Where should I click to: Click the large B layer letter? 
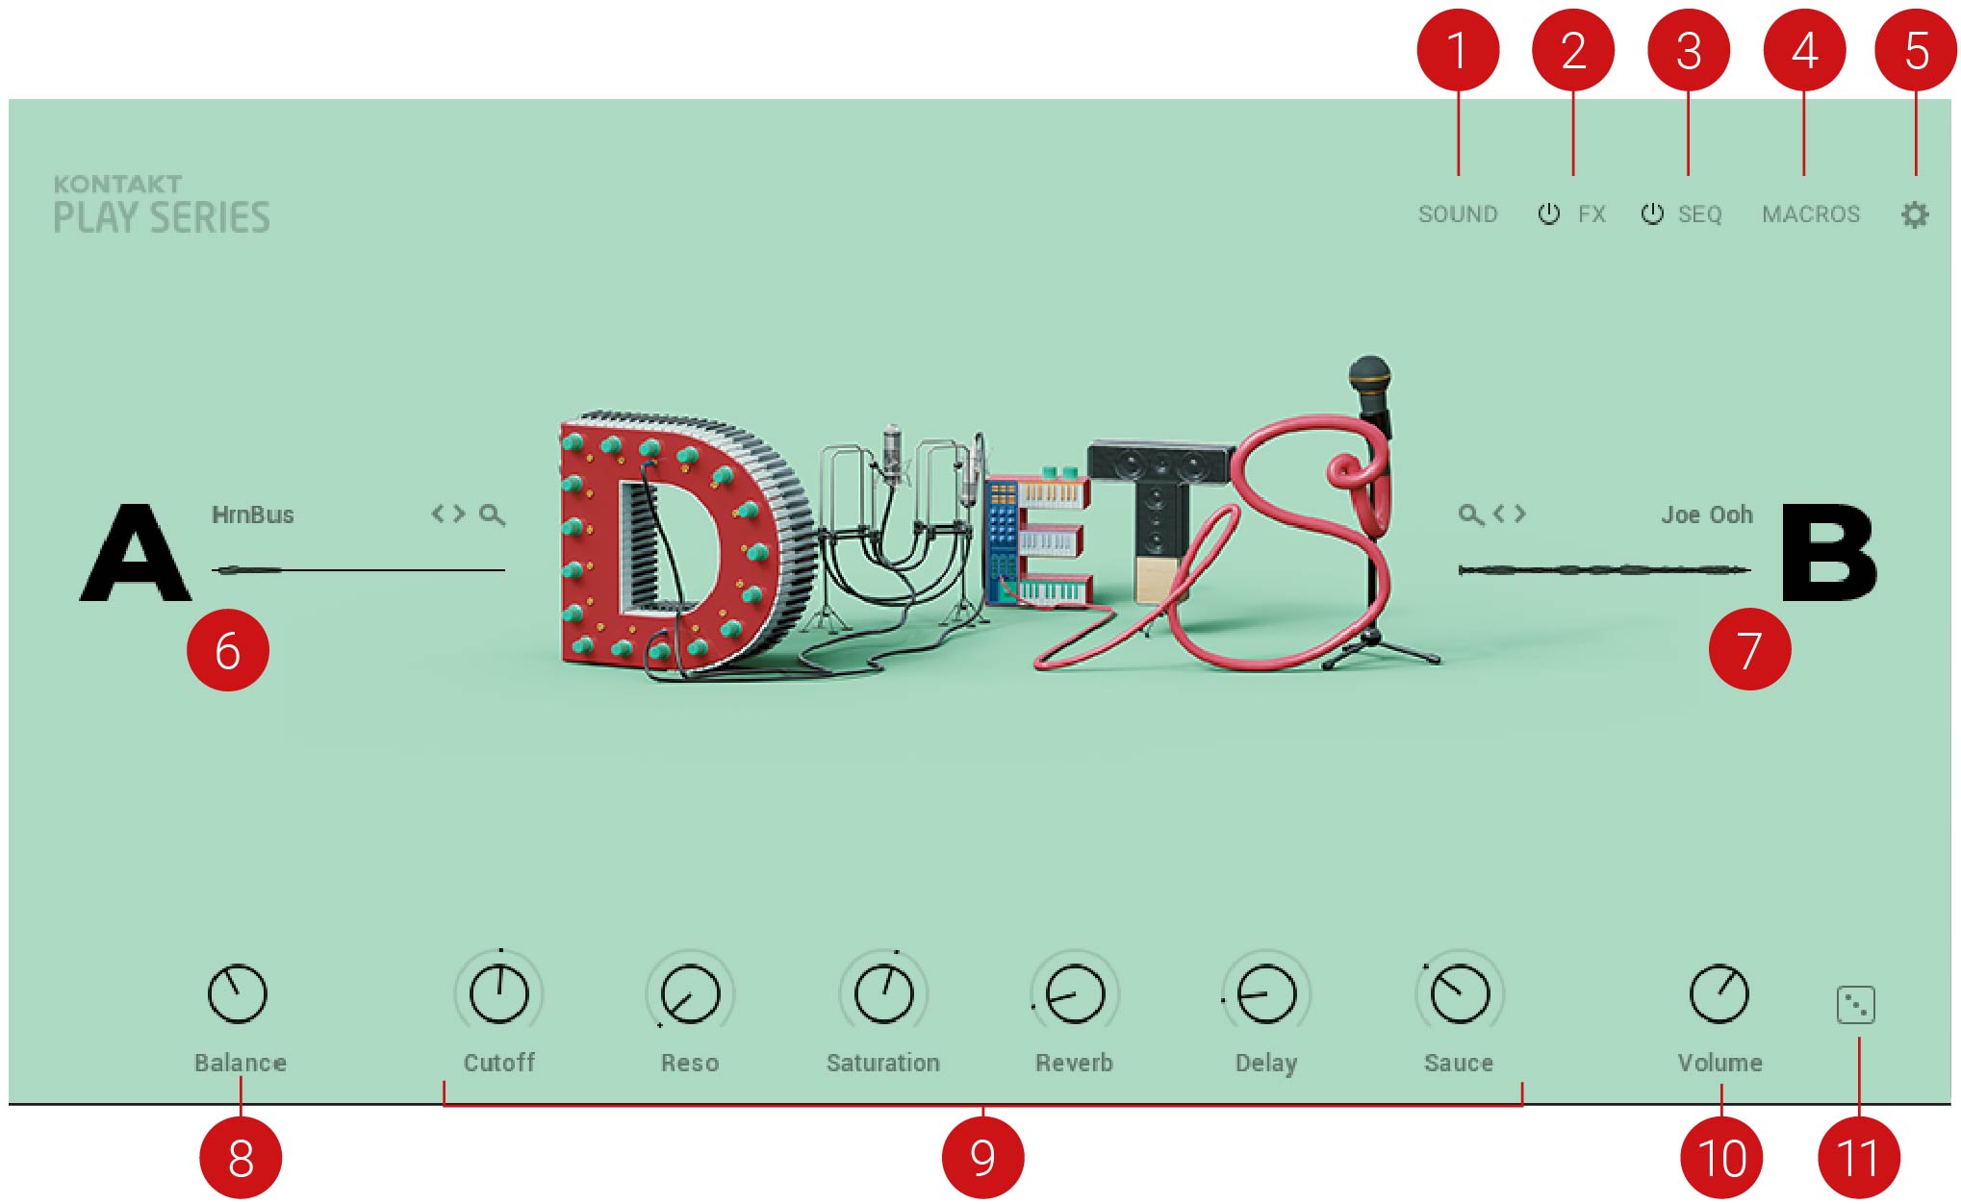pyautogui.click(x=1828, y=553)
